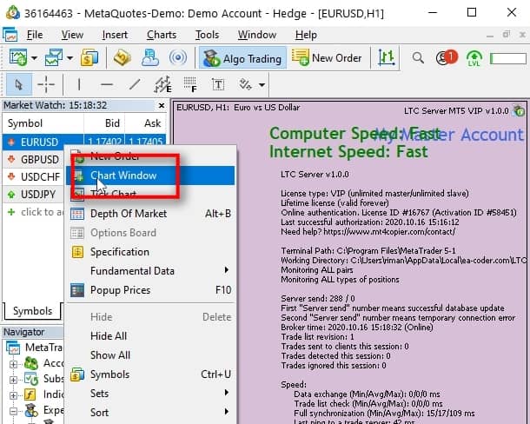Open the signals broadcast icon
This screenshot has height=424, width=530.
178,58
